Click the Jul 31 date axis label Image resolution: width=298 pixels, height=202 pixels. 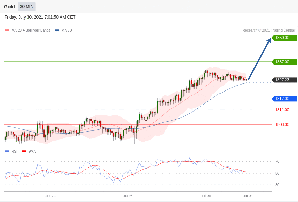point(248,196)
